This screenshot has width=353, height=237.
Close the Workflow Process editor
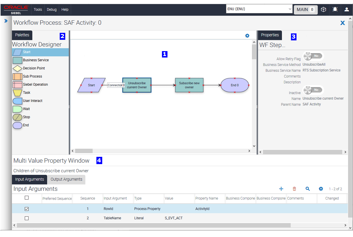click(x=343, y=23)
